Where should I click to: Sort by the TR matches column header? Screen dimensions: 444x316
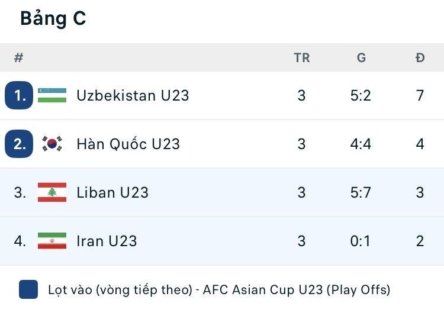(301, 58)
